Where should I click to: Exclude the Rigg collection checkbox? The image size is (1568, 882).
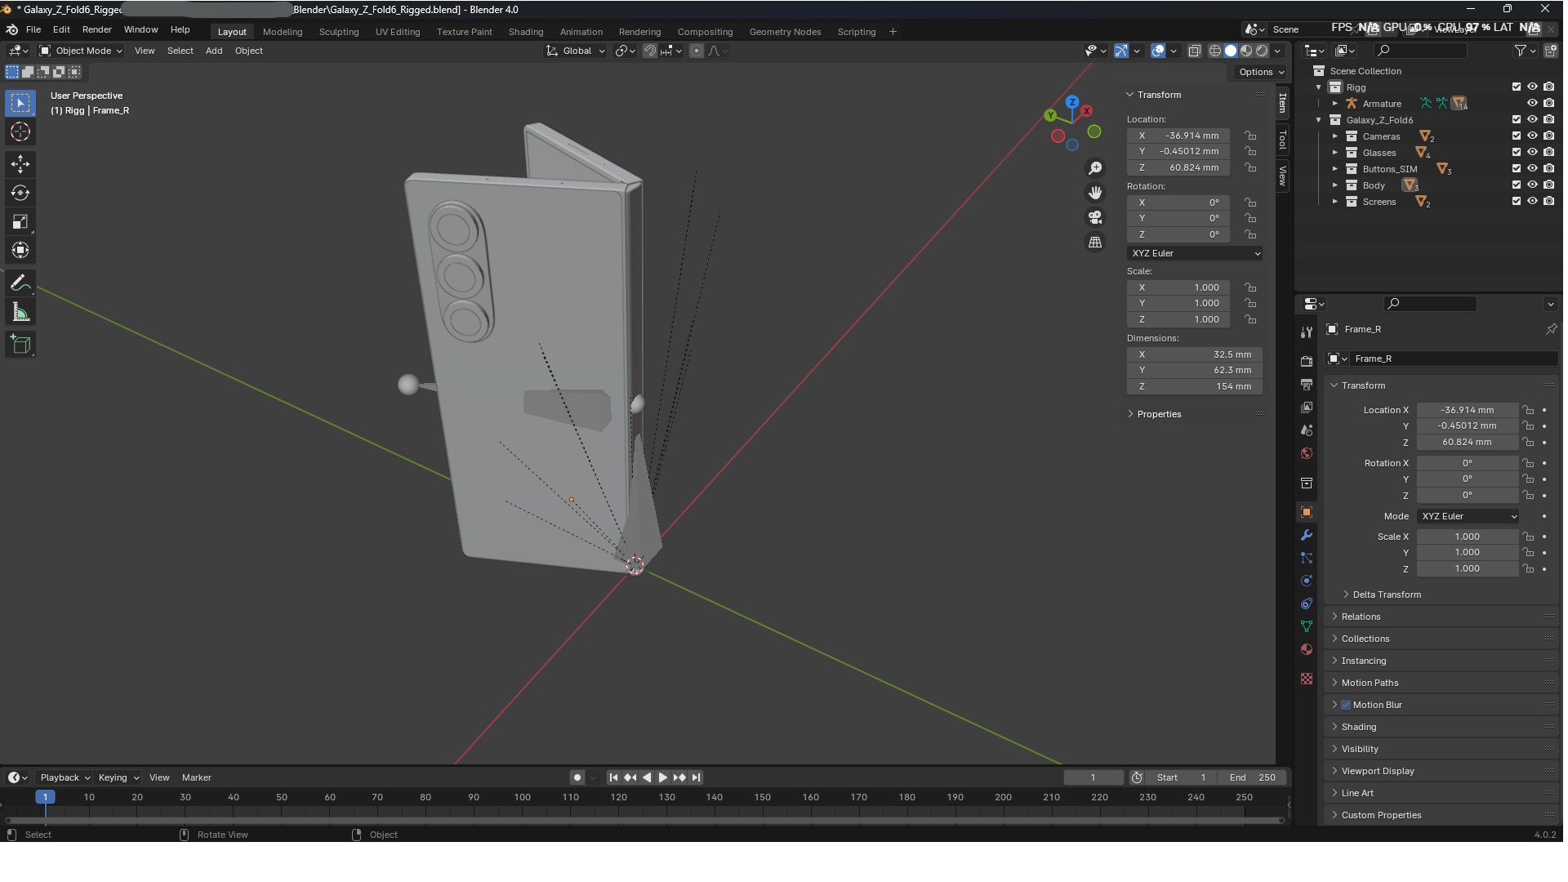point(1517,87)
